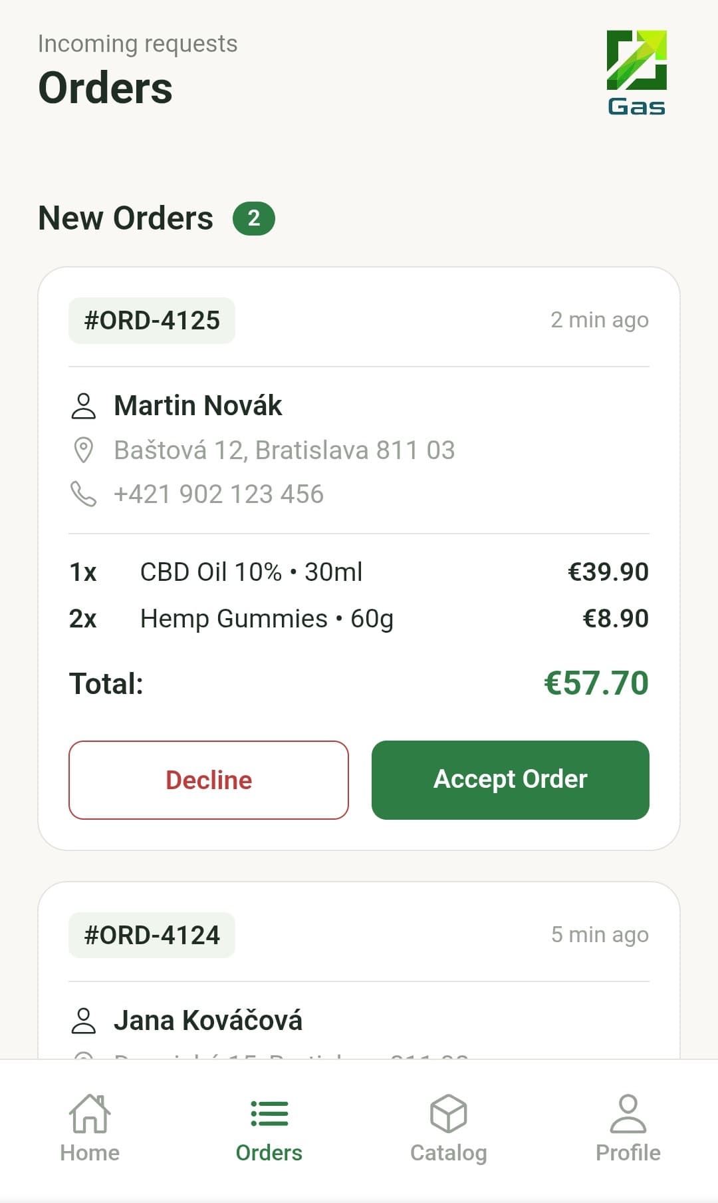718x1203 pixels.
Task: Decline order #ORD-4125
Action: 208,779
